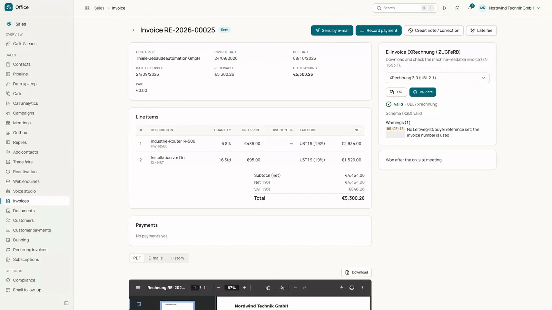Select the PDF page thumbnail
The width and height of the screenshot is (552, 310).
(x=177, y=306)
